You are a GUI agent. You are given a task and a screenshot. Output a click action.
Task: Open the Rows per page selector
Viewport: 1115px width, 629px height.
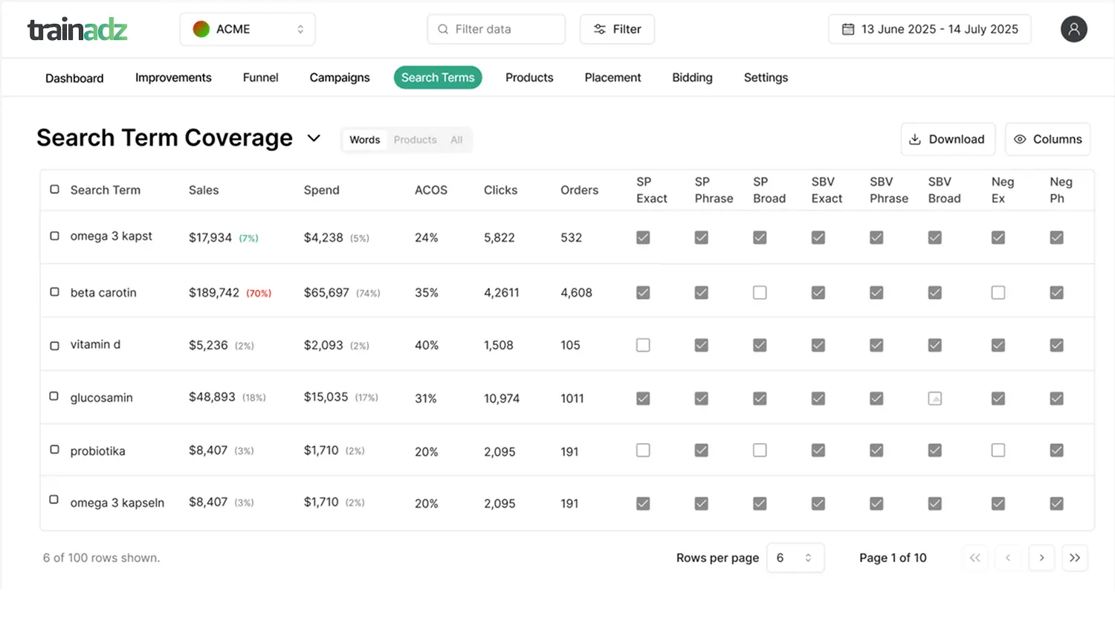coord(795,558)
